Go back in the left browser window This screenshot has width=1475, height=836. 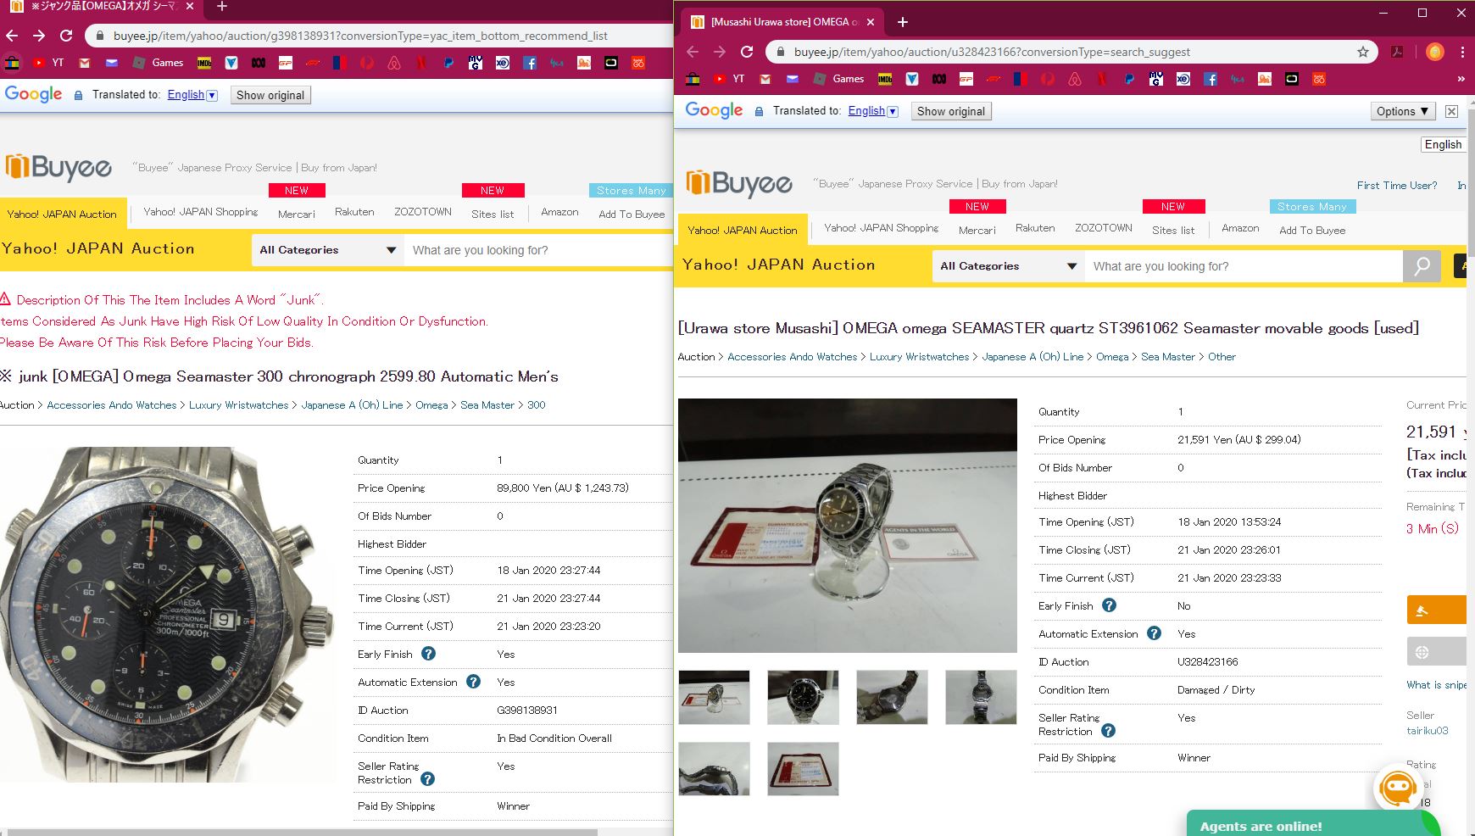(x=12, y=36)
